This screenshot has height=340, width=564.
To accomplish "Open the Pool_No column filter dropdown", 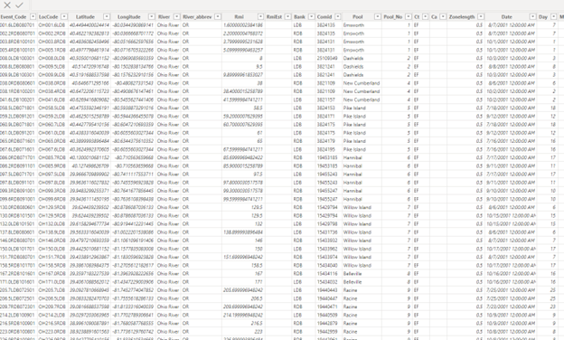I will 409,16.
